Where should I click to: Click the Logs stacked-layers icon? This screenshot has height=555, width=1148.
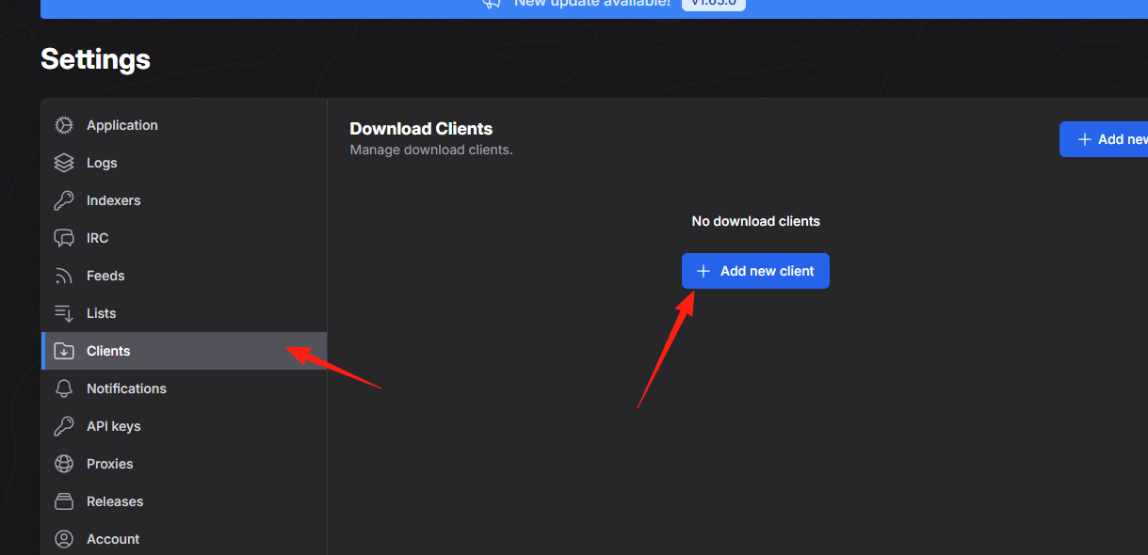click(64, 163)
